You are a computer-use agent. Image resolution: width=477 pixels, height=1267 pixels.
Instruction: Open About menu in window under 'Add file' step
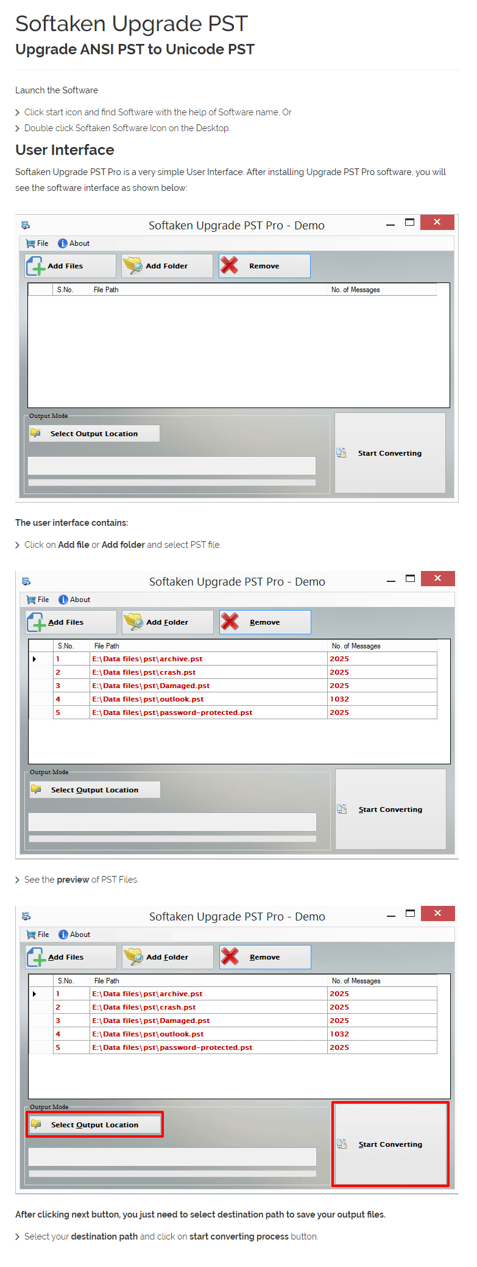(x=74, y=600)
